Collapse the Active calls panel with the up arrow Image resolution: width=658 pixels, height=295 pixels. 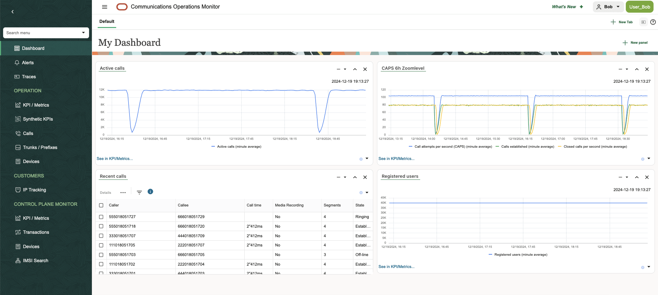pyautogui.click(x=355, y=69)
